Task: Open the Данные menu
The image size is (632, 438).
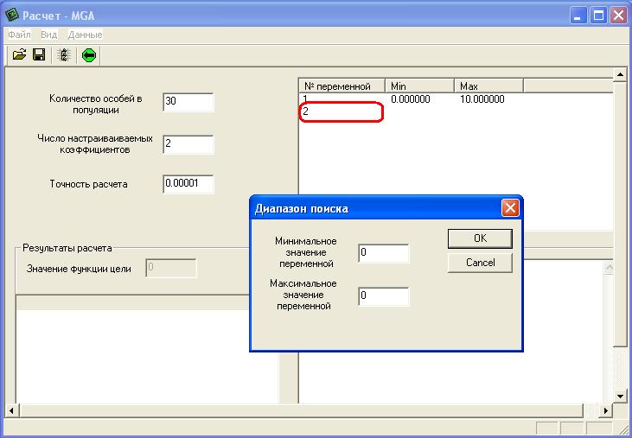Action: (85, 35)
